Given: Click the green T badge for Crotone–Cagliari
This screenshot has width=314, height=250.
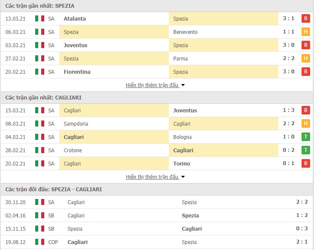Looking at the screenshot, I should tap(305, 150).
